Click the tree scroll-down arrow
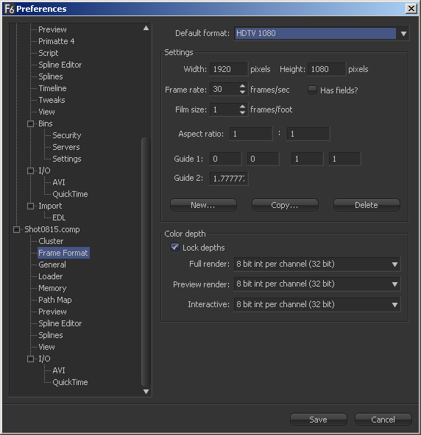The height and width of the screenshot is (435, 421). (x=146, y=392)
